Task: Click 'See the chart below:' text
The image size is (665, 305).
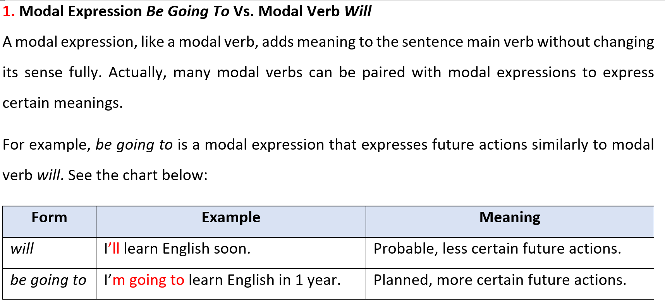Action: [x=138, y=176]
